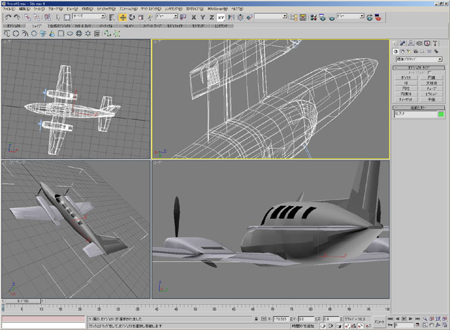This screenshot has width=450, height=330.
Task: Click the object name field セスナ
Action: pyautogui.click(x=416, y=114)
